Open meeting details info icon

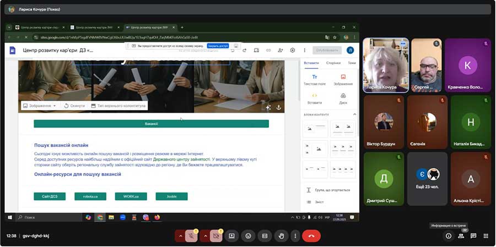click(x=448, y=236)
